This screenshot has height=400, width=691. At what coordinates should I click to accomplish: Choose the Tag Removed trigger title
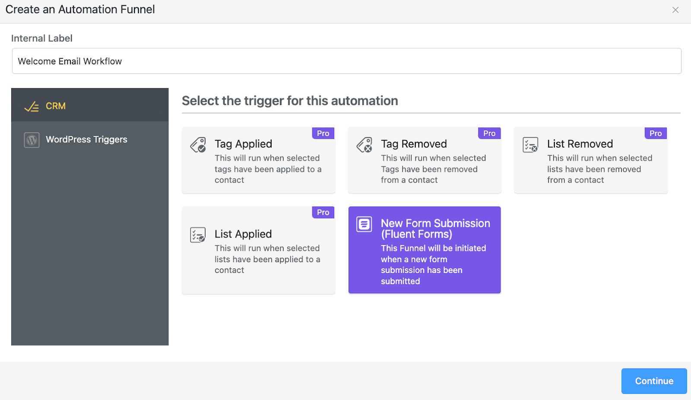pyautogui.click(x=414, y=144)
